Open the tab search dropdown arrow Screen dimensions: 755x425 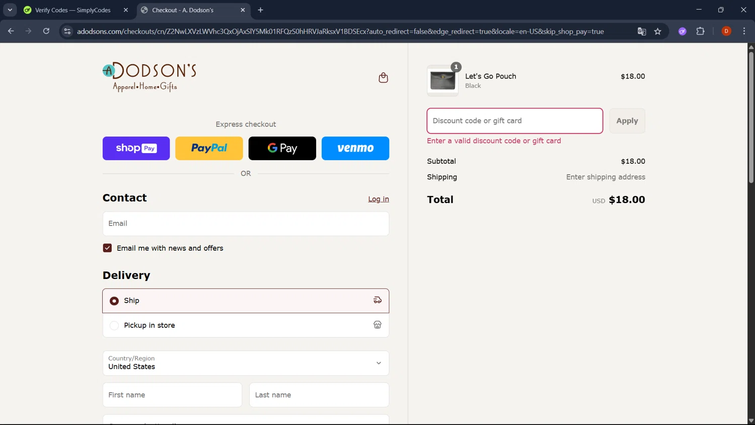pyautogui.click(x=10, y=10)
